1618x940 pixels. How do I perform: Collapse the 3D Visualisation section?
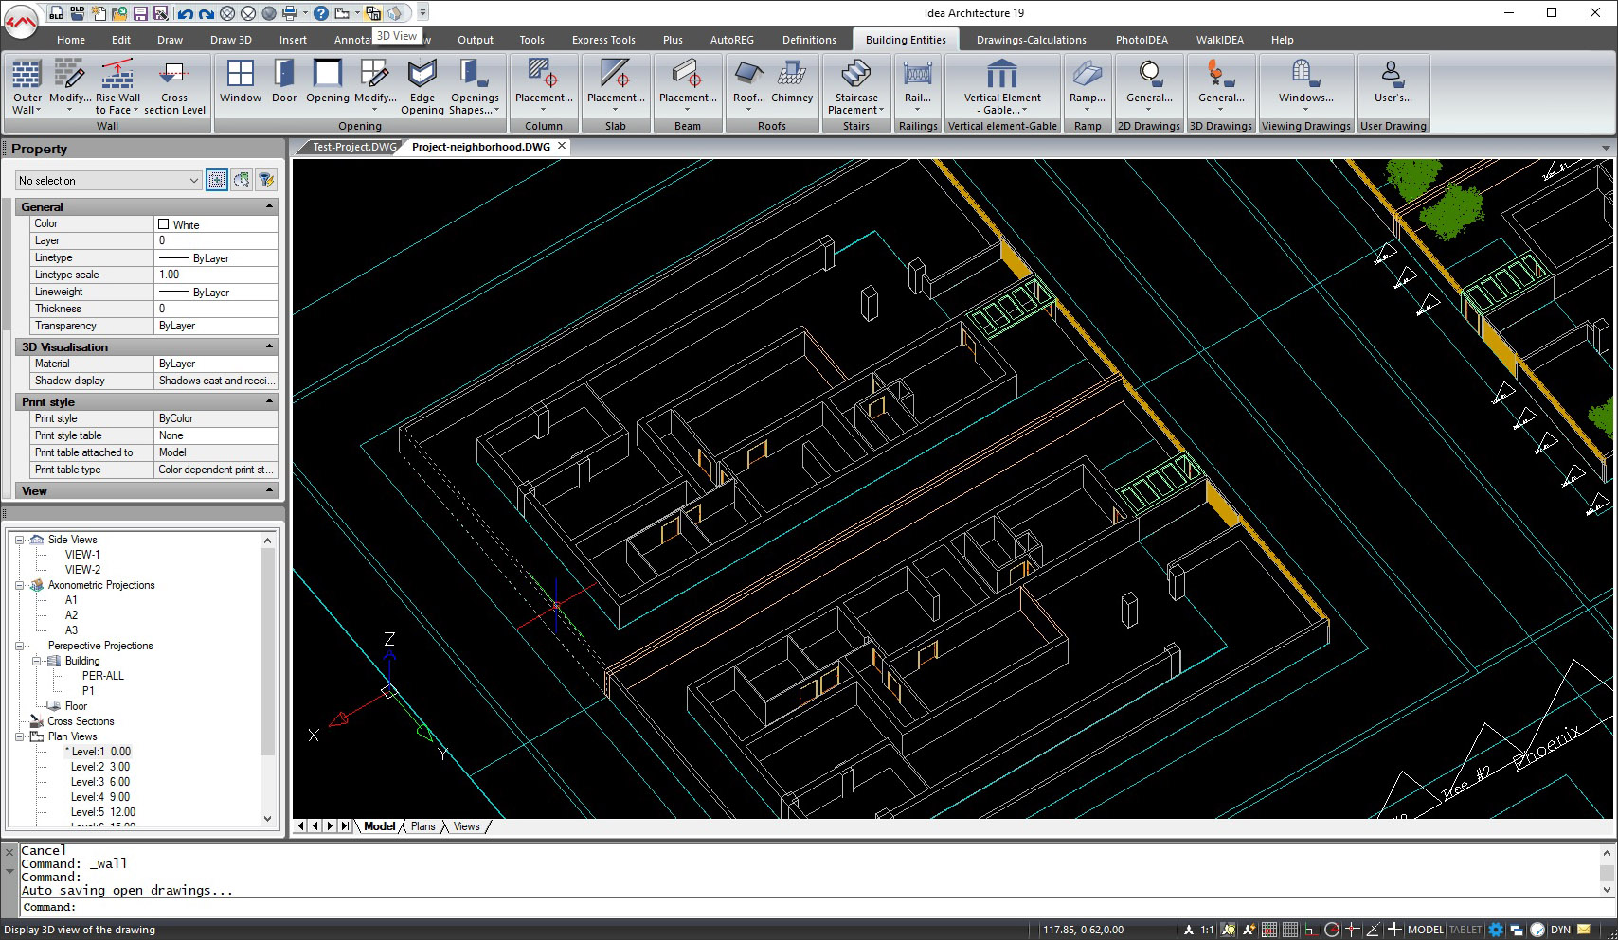click(269, 346)
